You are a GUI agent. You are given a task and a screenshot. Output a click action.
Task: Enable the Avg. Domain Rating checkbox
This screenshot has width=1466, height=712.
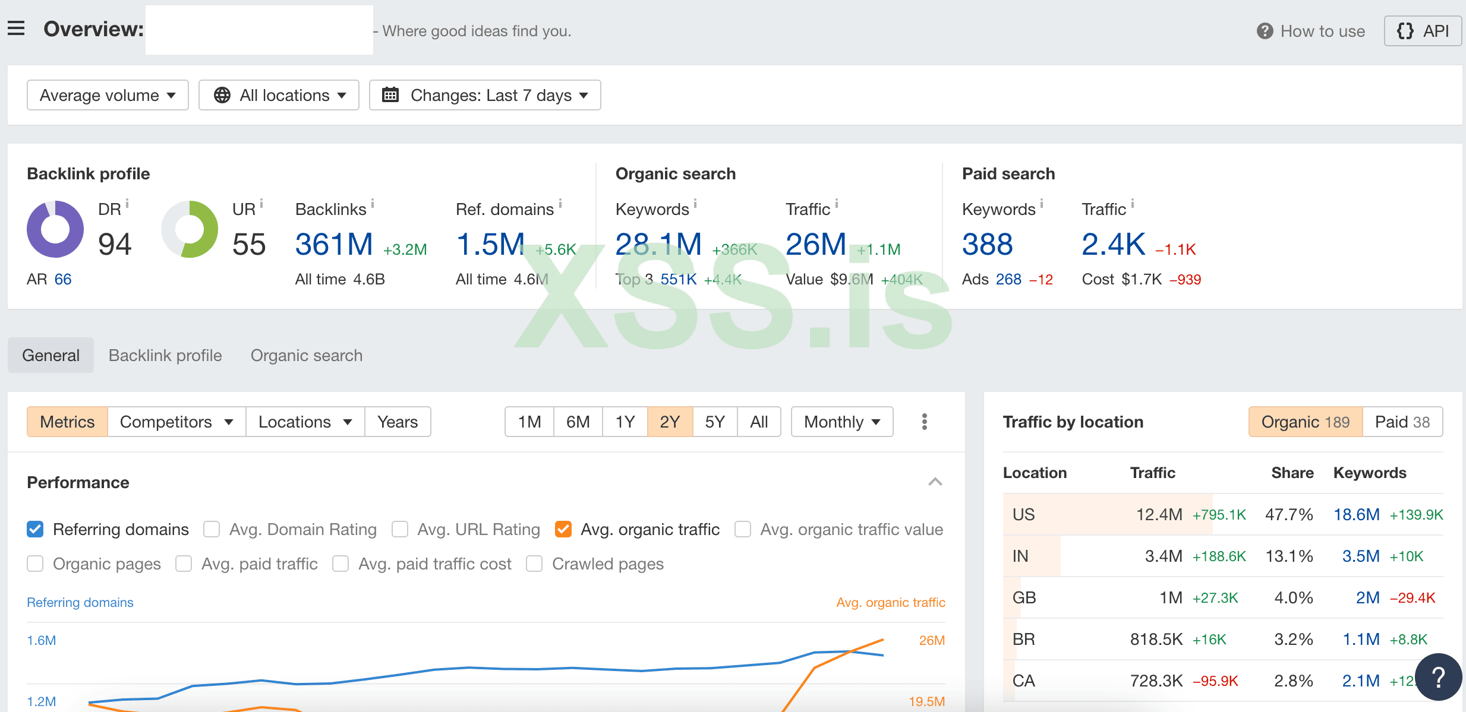pyautogui.click(x=212, y=529)
